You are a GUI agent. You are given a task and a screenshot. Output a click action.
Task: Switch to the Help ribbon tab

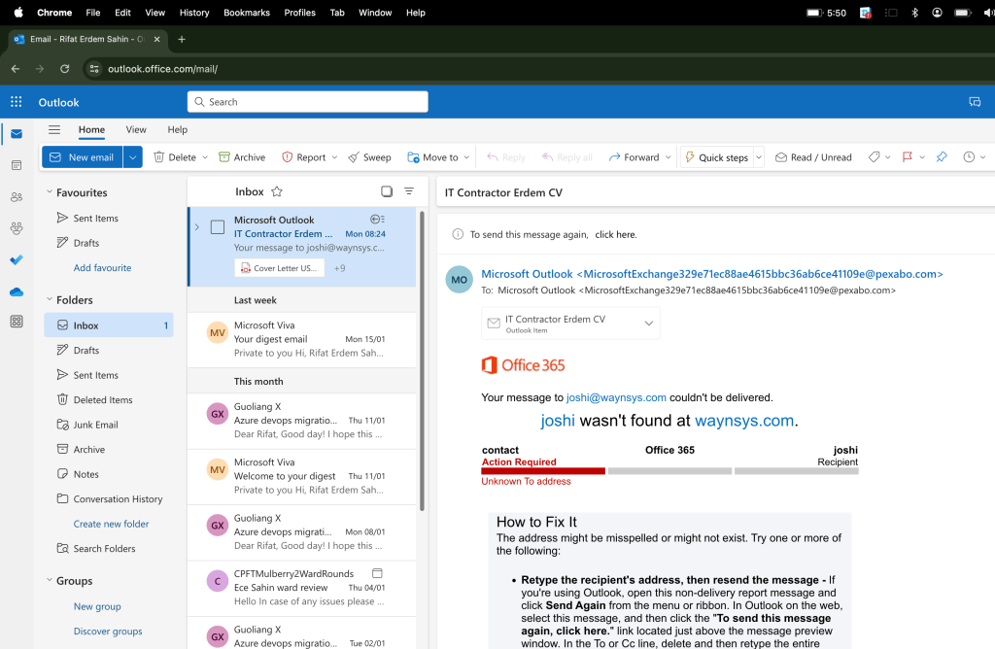coord(177,129)
